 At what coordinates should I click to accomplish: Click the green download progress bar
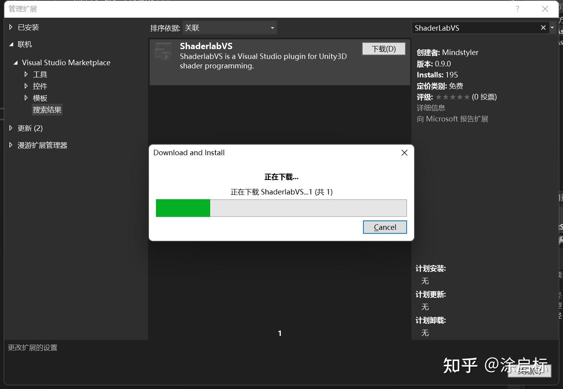(281, 208)
